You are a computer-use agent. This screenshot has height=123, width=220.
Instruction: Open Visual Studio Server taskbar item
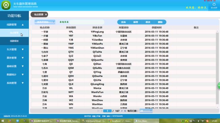pos(68,121)
